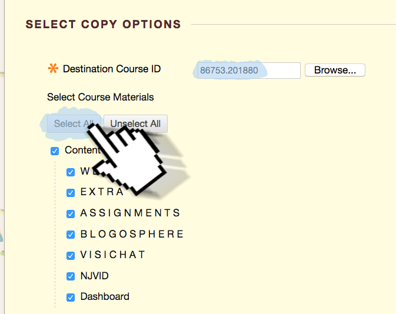Toggle the VISICHAT checkbox off
Viewport: 396px width, 314px height.
coord(71,255)
